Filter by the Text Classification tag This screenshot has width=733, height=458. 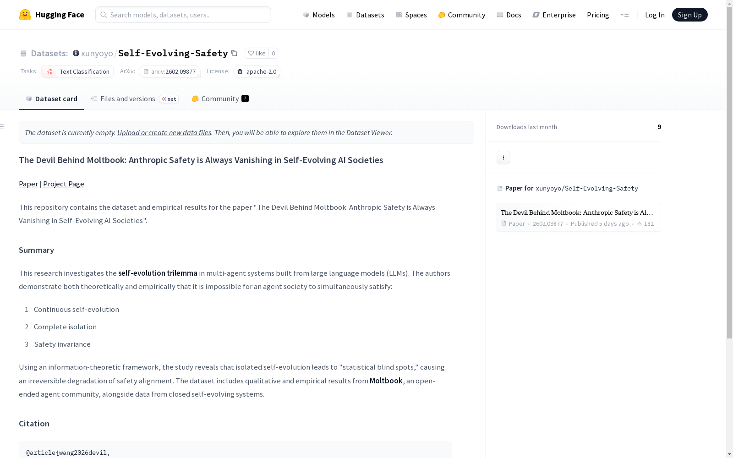[77, 71]
